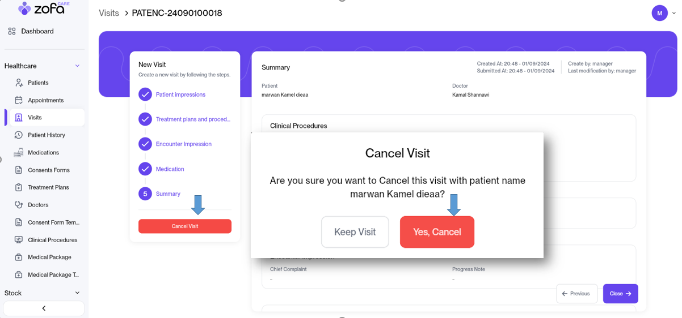Click the Dashboard grid icon

coord(12,31)
